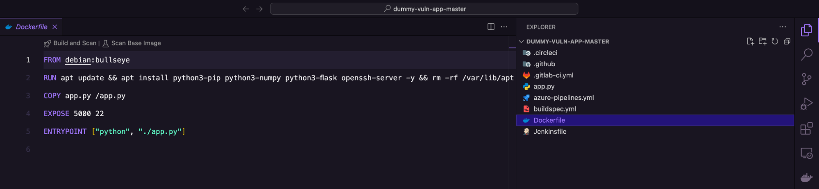
Task: Click the flask icon before Scan Base Image
Action: (x=105, y=43)
